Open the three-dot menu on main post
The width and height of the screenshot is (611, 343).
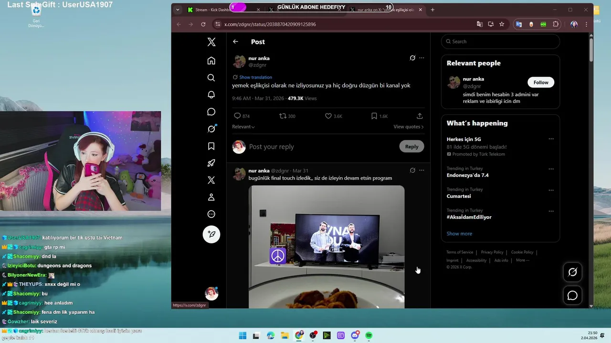421,58
